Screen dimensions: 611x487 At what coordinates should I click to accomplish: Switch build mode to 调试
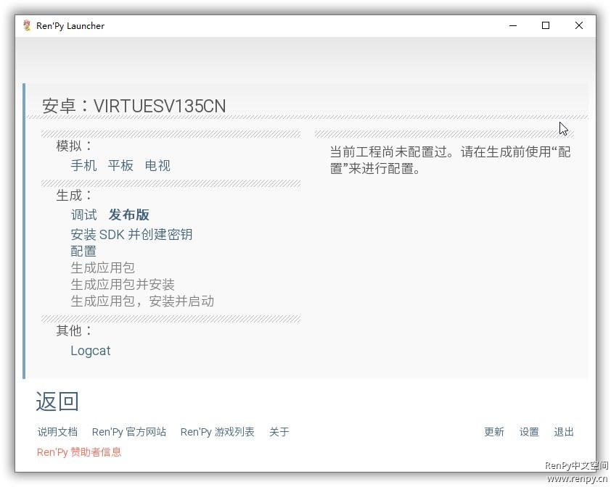pyautogui.click(x=83, y=215)
